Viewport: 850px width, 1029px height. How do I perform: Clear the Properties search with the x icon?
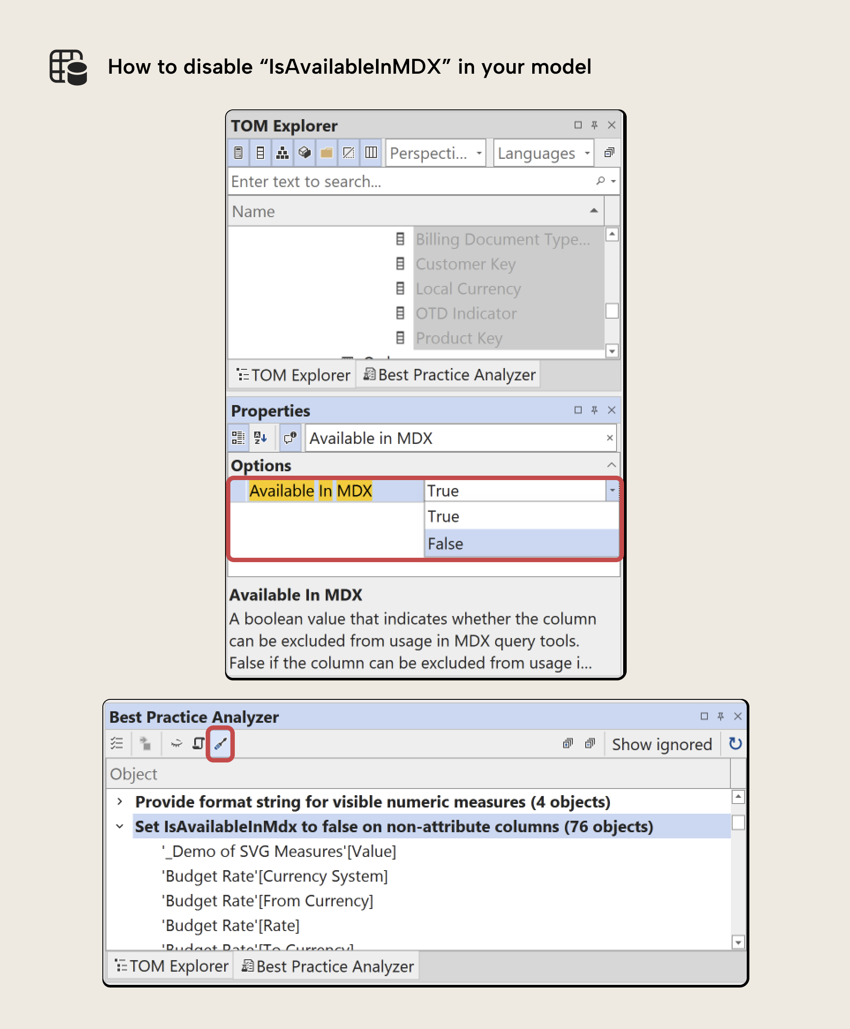609,438
